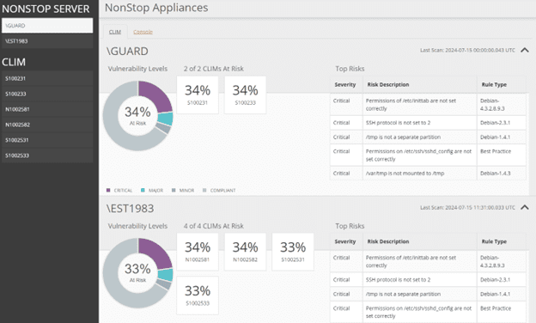Open the 34% N1002582 risk card
Image resolution: width=536 pixels, height=323 pixels.
pos(245,252)
